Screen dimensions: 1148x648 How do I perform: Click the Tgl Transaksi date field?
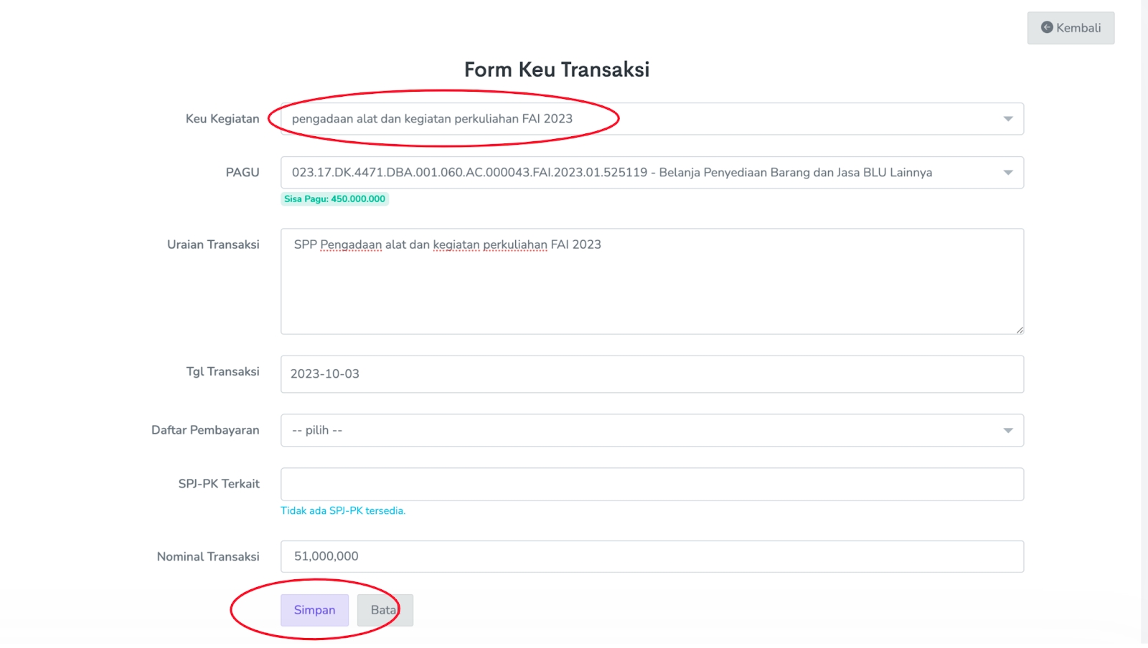[651, 374]
